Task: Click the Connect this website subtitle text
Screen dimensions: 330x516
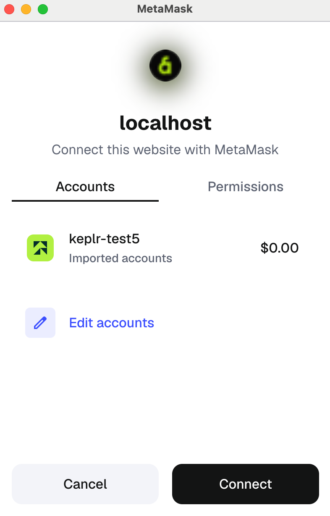Action: 165,150
